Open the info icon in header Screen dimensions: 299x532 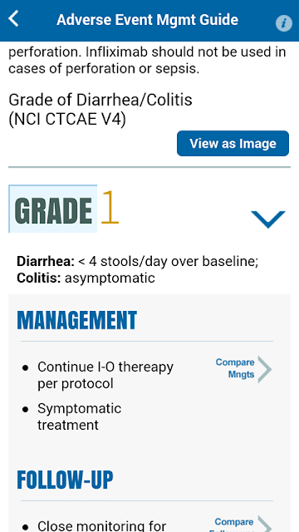coord(284,23)
